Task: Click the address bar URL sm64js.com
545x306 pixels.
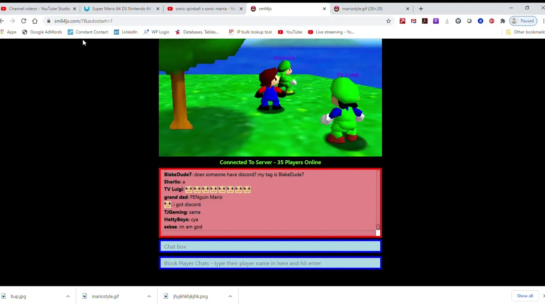Action: tap(83, 21)
